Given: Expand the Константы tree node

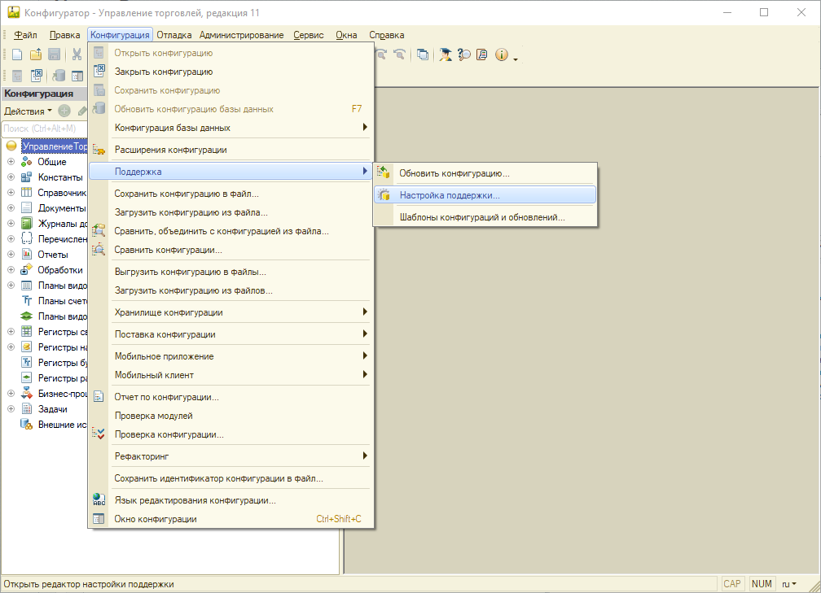Looking at the screenshot, I should (11, 177).
